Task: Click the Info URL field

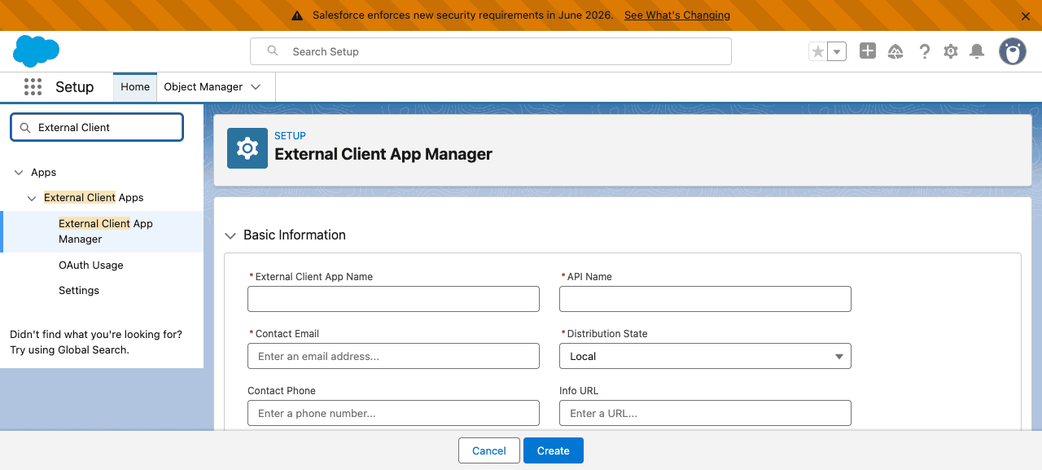Action: [x=705, y=413]
